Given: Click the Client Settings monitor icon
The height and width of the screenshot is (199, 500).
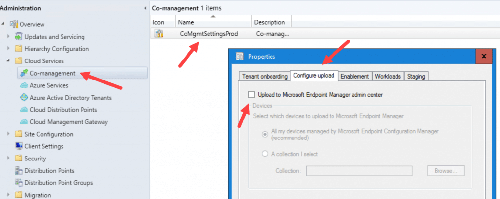Looking at the screenshot, I should (19, 146).
